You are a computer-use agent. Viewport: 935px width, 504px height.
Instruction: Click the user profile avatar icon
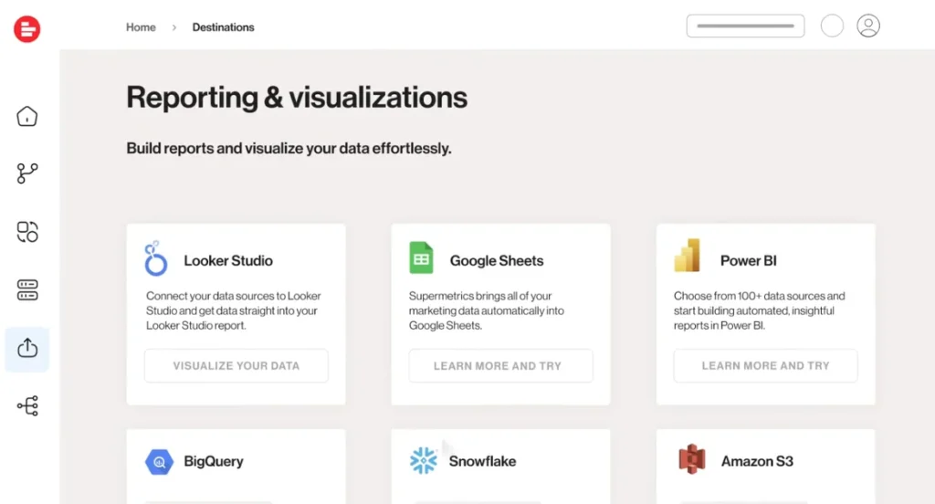pyautogui.click(x=868, y=26)
